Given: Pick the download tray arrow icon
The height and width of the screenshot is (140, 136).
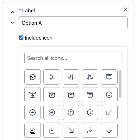Looking at the screenshot, I should [90, 130].
